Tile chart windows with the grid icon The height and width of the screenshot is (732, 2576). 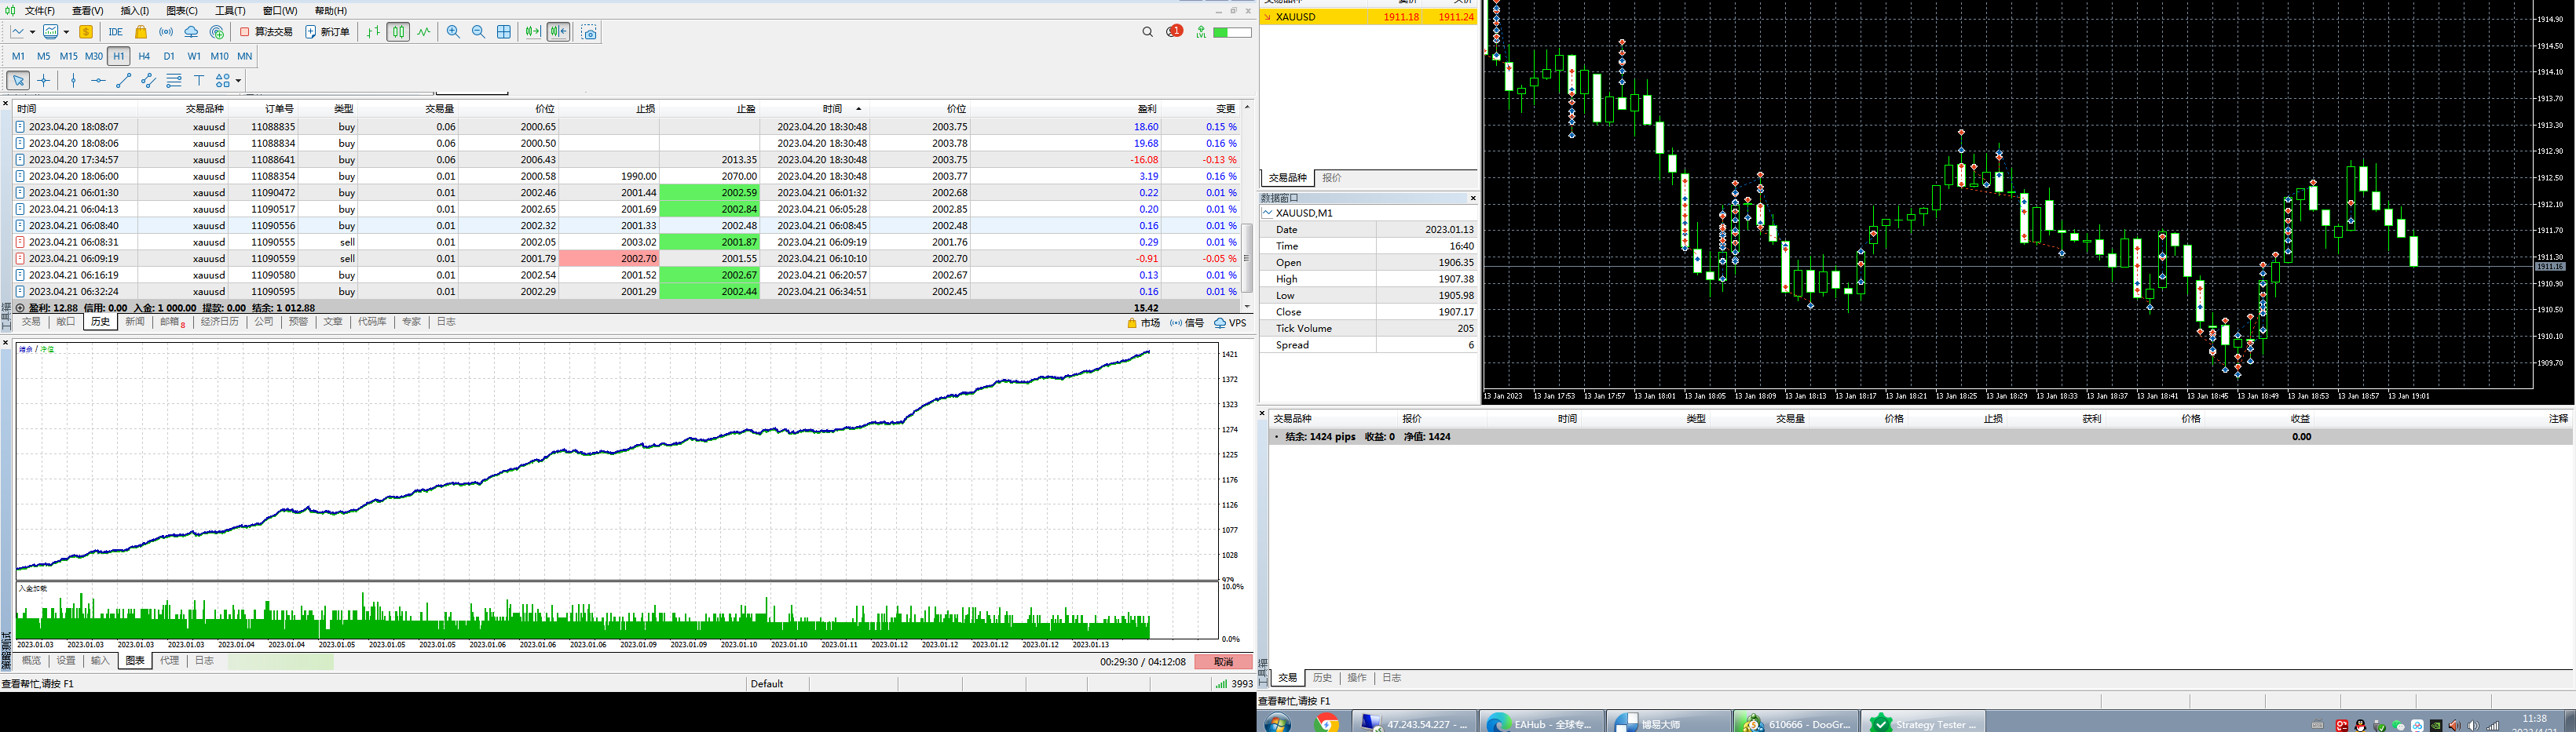pos(504,32)
